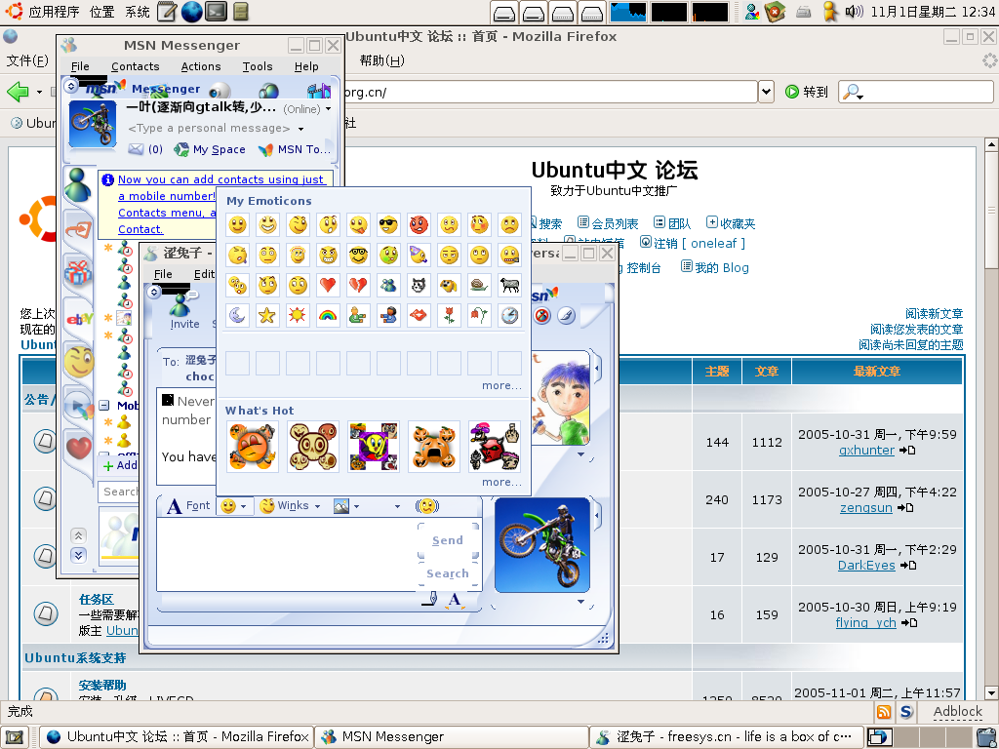Insert the sun emoticon
999x749 pixels.
click(298, 315)
